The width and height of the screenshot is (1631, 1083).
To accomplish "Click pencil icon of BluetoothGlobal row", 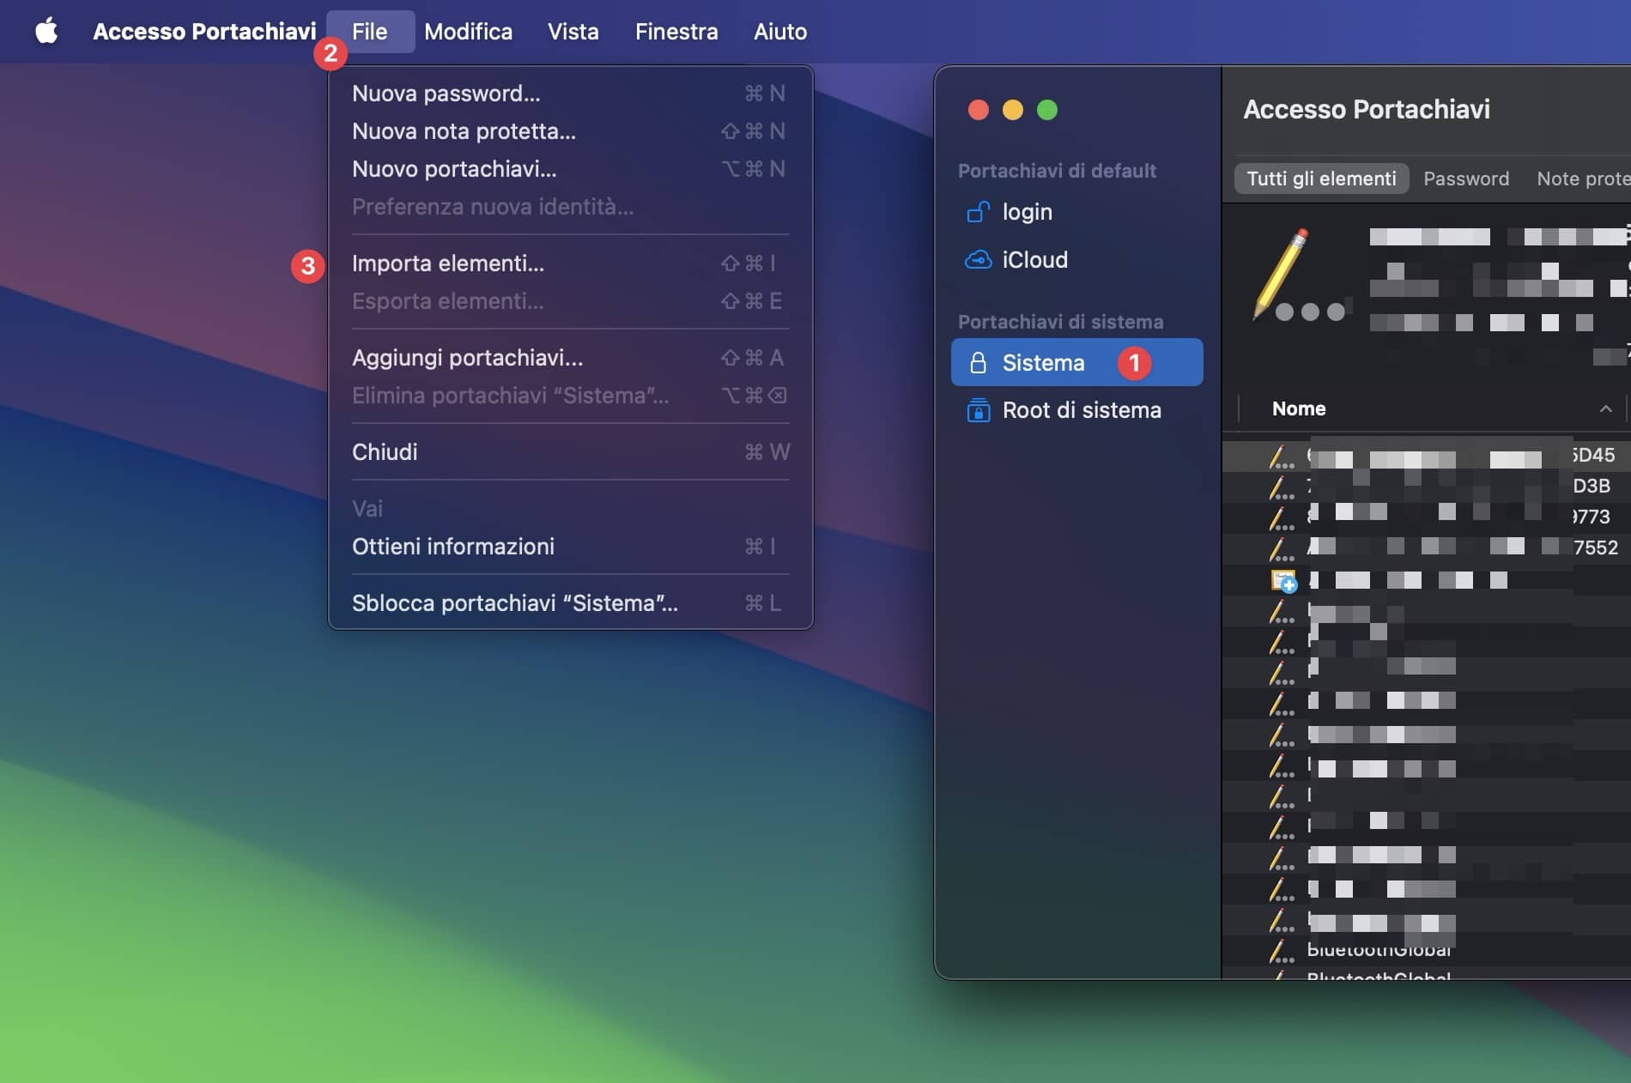I will 1281,950.
